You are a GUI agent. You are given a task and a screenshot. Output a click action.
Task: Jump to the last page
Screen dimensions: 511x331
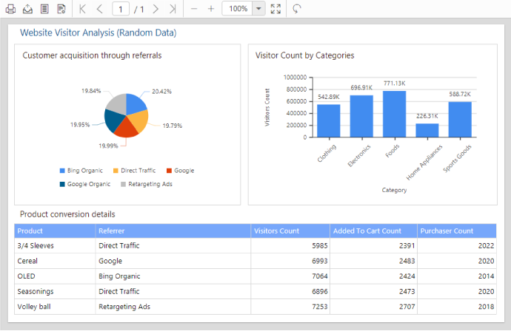(x=172, y=9)
